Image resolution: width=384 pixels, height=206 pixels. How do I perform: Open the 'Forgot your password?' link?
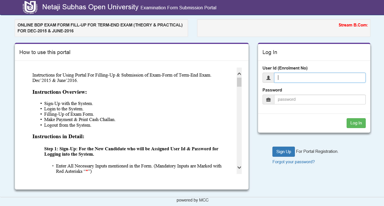pos(293,162)
